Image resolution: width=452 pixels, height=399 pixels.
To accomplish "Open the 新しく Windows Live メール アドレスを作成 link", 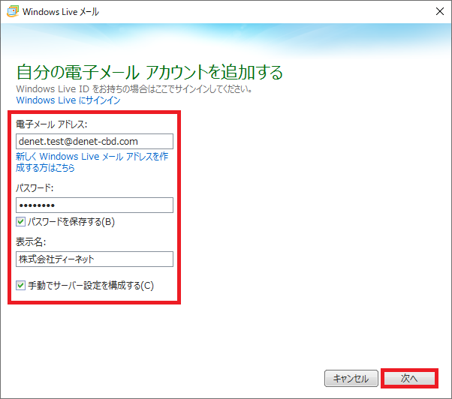I will click(92, 162).
